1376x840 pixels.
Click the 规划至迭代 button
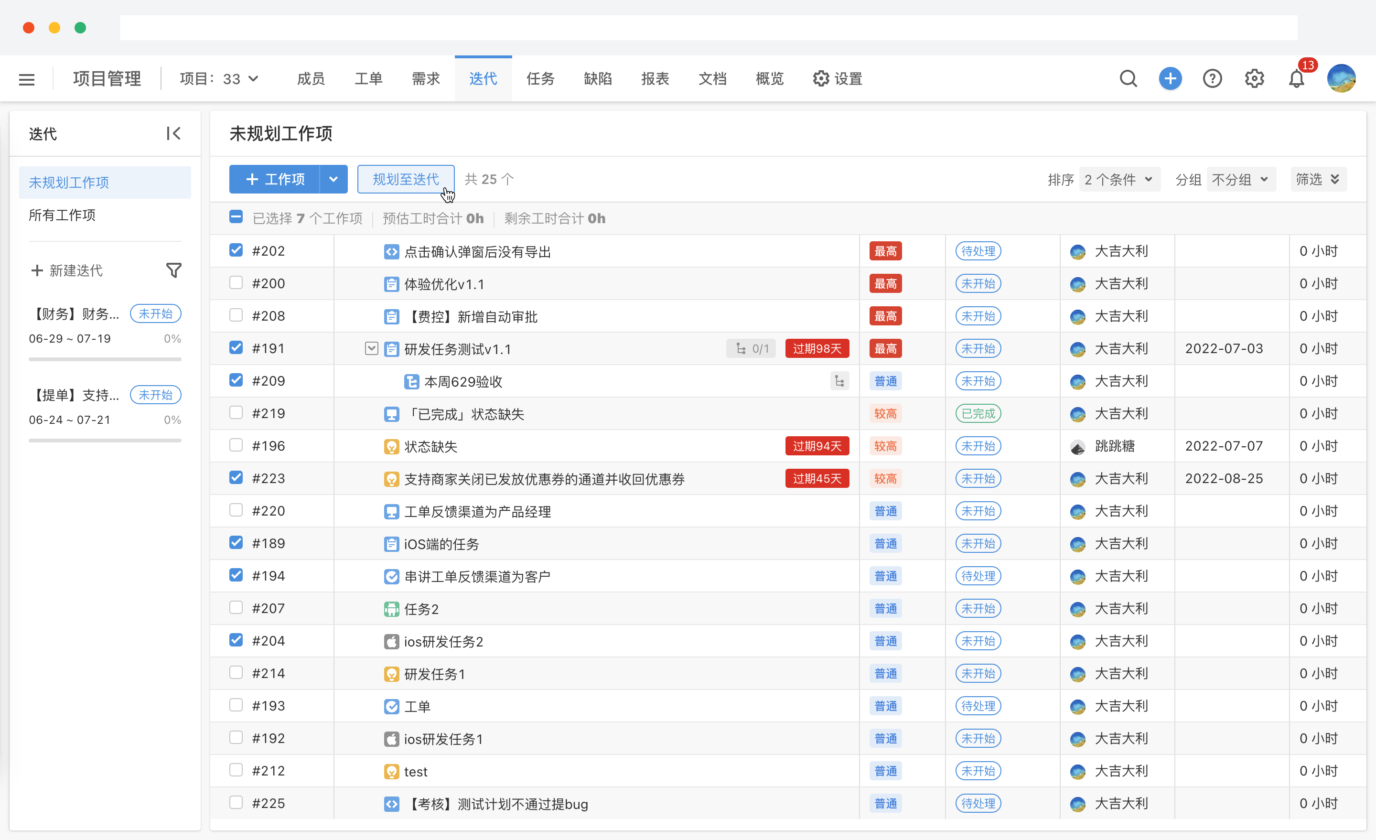[x=406, y=179]
